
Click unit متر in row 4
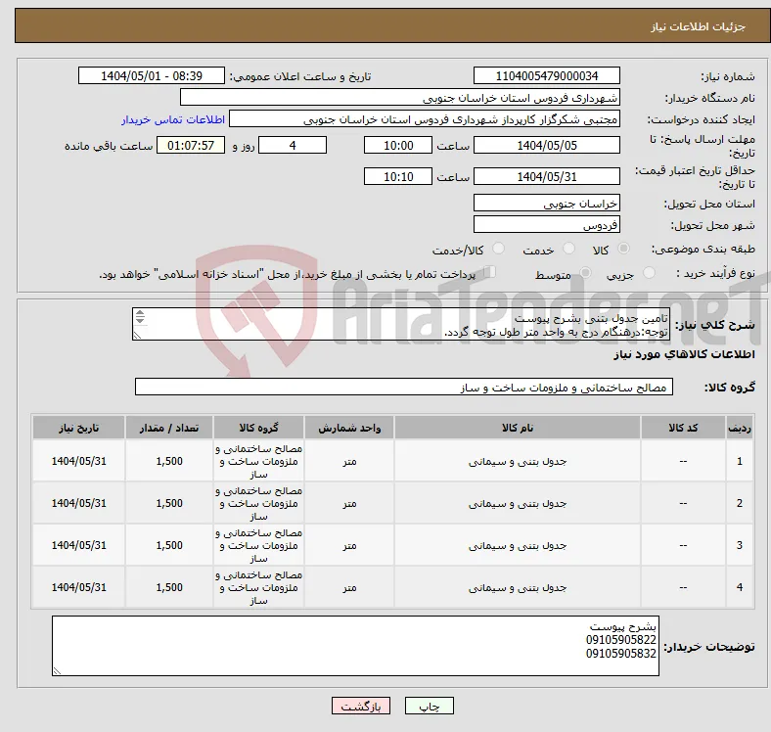coord(349,587)
